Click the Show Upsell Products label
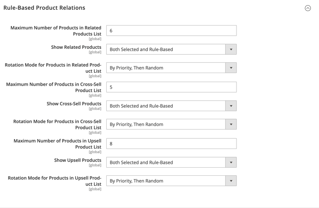Screen dimensions: 319x208 click(78, 160)
